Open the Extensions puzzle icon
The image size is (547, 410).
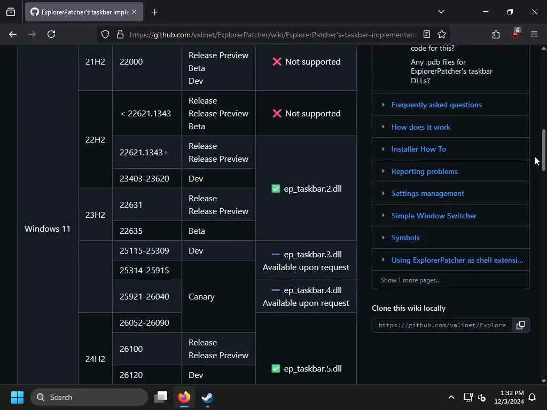[496, 34]
